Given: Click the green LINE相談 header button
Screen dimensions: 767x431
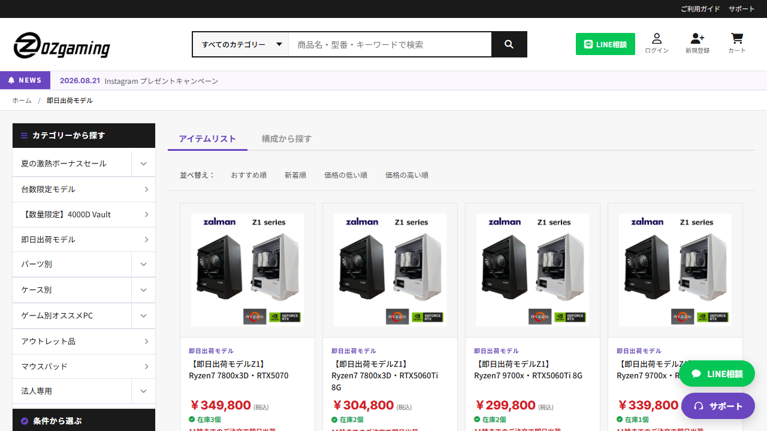Looking at the screenshot, I should click(x=605, y=44).
